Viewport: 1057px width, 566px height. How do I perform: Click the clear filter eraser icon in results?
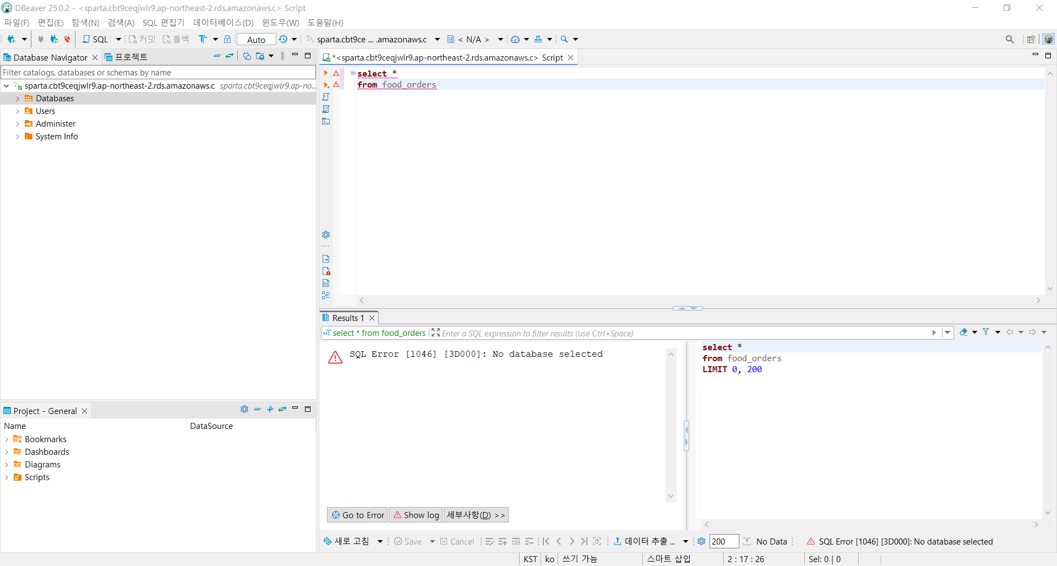[x=963, y=332]
